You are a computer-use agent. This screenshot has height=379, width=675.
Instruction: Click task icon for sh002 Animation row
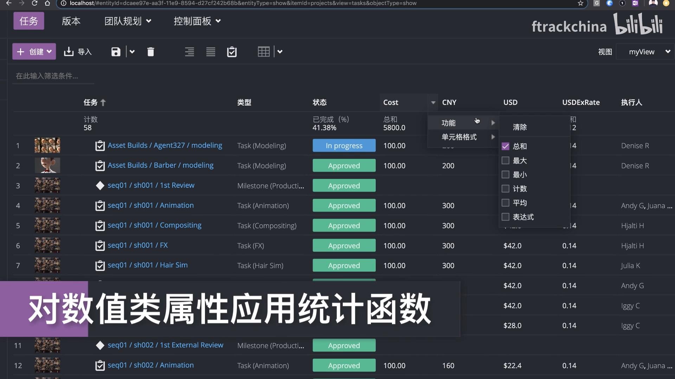(100, 366)
